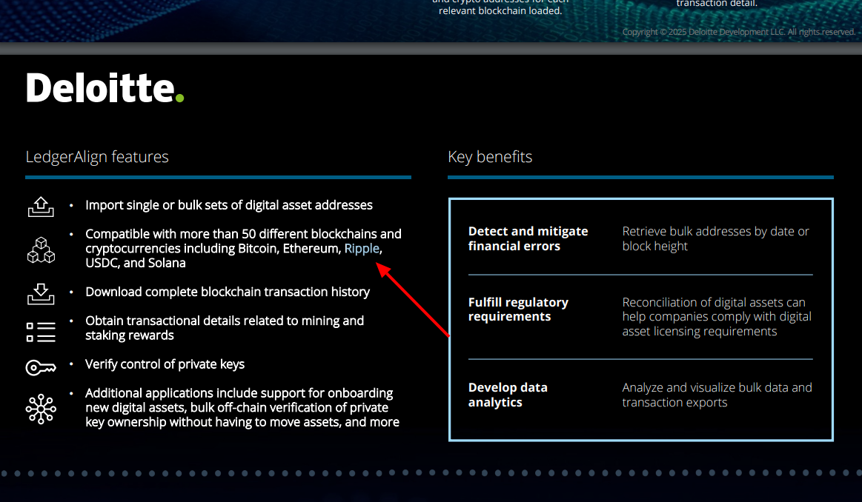Viewport: 862px width, 502px height.
Task: Click the Deloitte logo
Action: pos(105,88)
